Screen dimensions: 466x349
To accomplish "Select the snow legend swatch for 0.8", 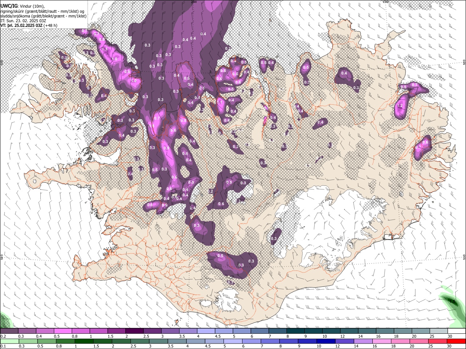I will pos(80,331).
